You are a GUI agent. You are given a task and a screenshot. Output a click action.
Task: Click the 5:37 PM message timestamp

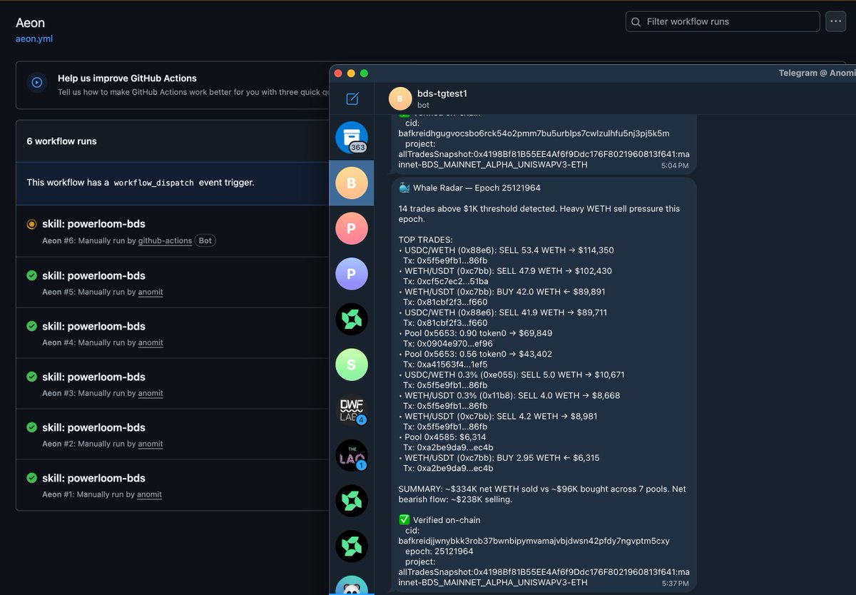tap(675, 584)
